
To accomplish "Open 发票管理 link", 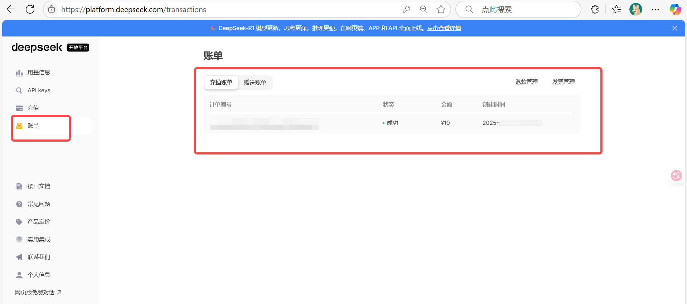I will click(x=563, y=82).
